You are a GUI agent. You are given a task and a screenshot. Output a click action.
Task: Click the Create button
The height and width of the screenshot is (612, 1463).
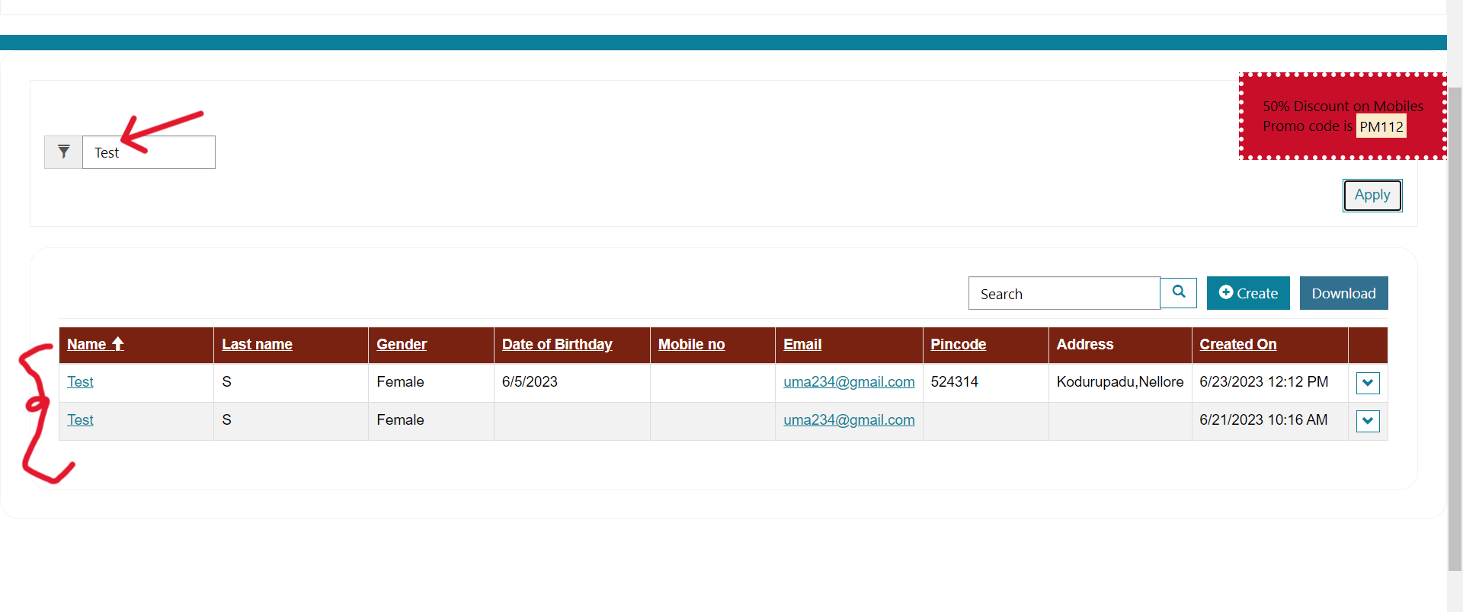tap(1248, 293)
